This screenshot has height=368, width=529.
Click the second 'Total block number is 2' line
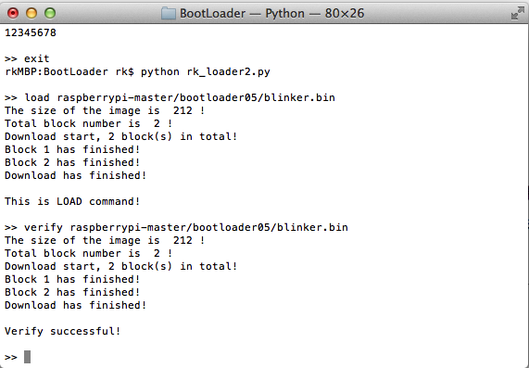(x=88, y=254)
